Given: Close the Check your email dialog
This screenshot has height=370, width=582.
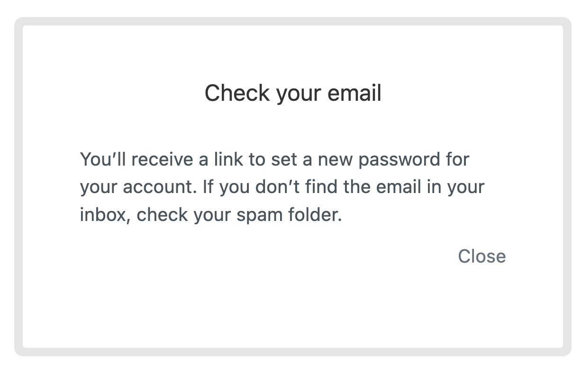Looking at the screenshot, I should [482, 256].
